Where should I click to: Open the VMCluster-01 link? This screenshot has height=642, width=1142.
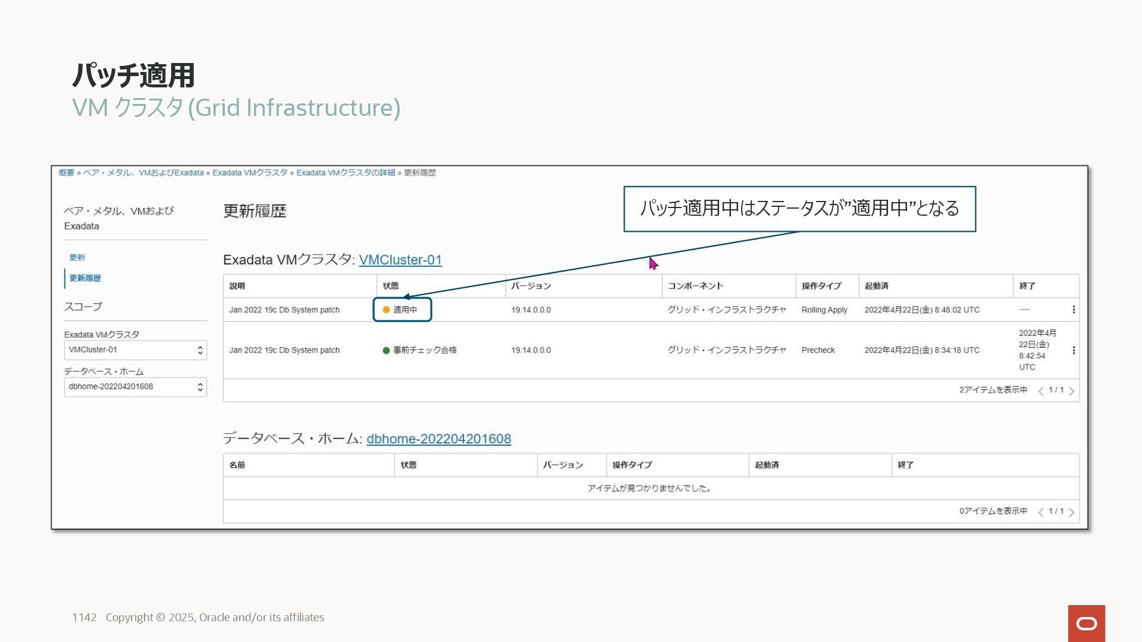tap(400, 260)
